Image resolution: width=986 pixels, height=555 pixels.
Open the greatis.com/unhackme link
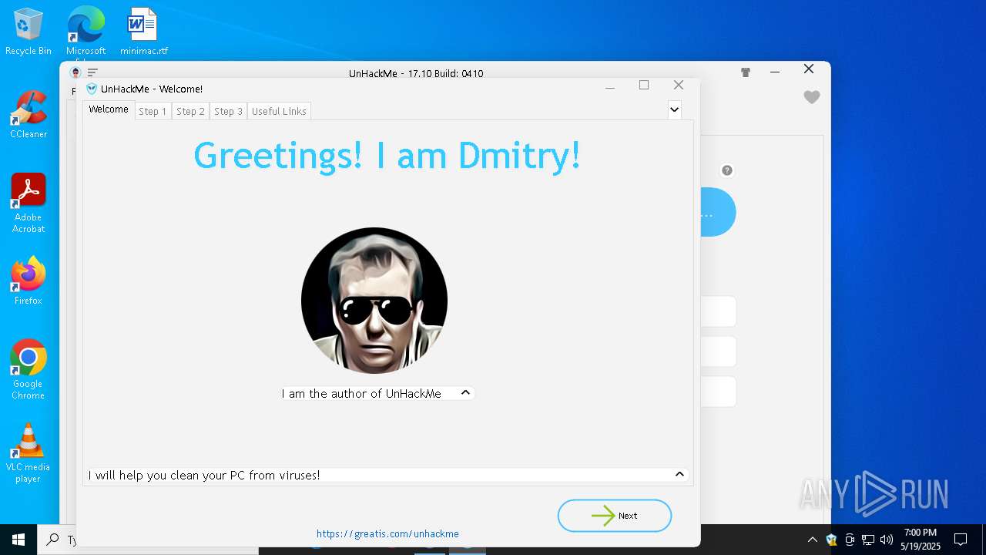pos(387,533)
